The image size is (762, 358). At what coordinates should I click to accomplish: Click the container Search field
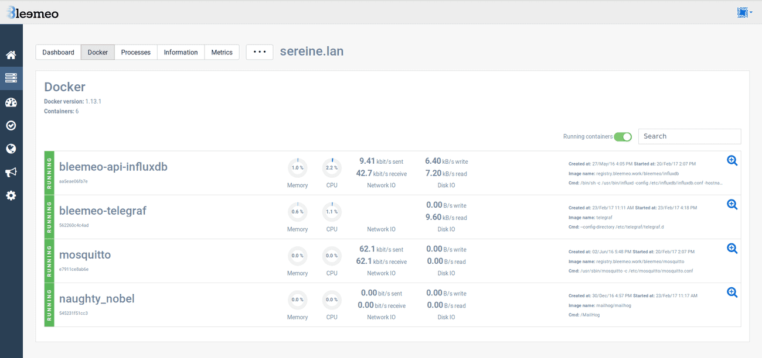tap(689, 136)
